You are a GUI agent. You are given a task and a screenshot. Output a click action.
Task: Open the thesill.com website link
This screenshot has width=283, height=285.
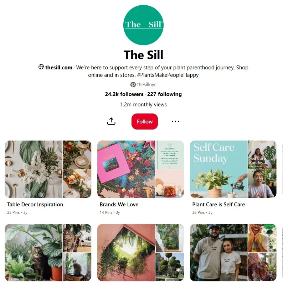59,68
